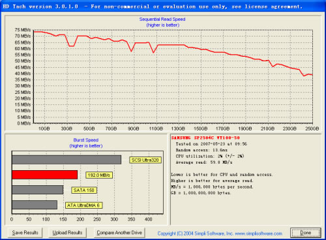Open Compare Another Drive
The width and height of the screenshot is (326, 240).
pyautogui.click(x=119, y=233)
